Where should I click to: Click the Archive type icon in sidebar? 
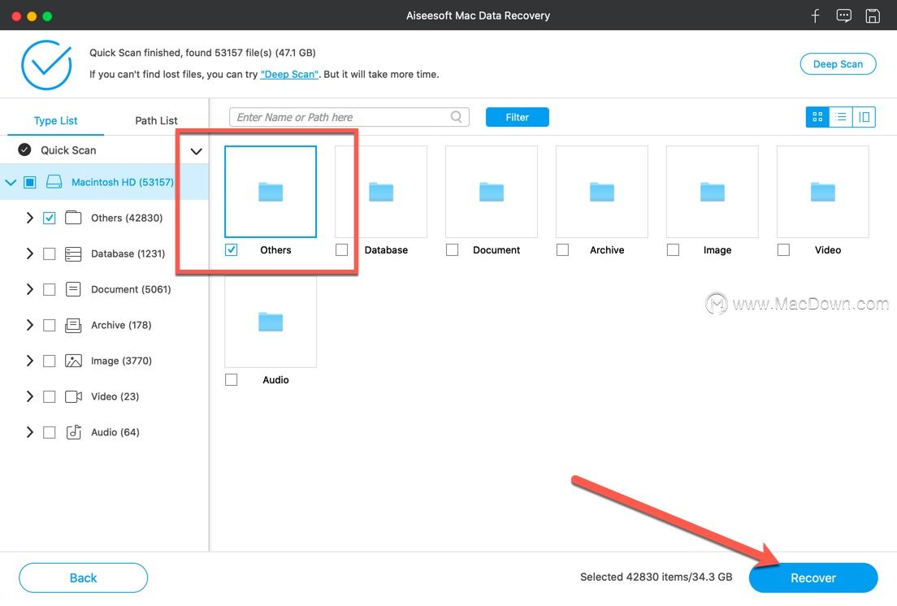click(73, 325)
